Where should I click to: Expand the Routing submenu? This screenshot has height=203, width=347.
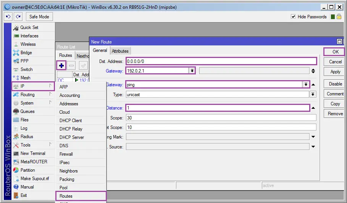pyautogui.click(x=33, y=95)
